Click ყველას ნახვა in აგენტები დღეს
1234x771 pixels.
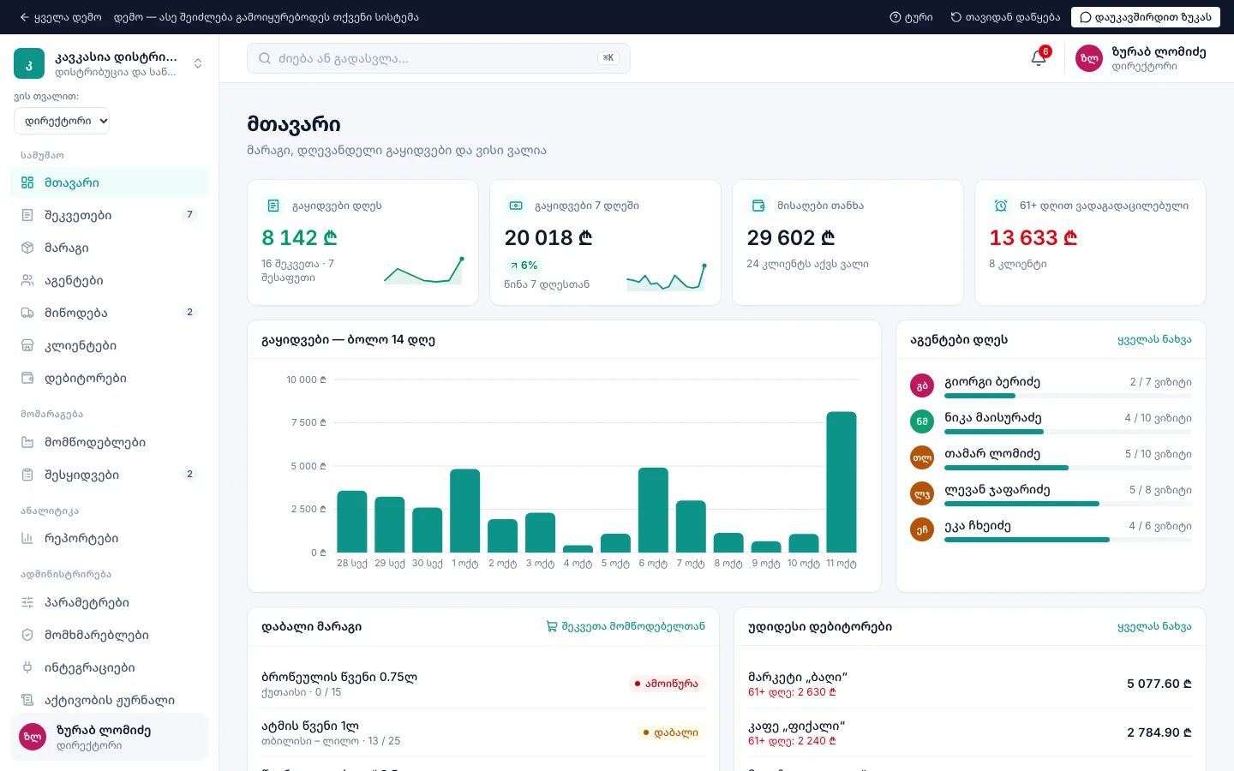pyautogui.click(x=1154, y=339)
